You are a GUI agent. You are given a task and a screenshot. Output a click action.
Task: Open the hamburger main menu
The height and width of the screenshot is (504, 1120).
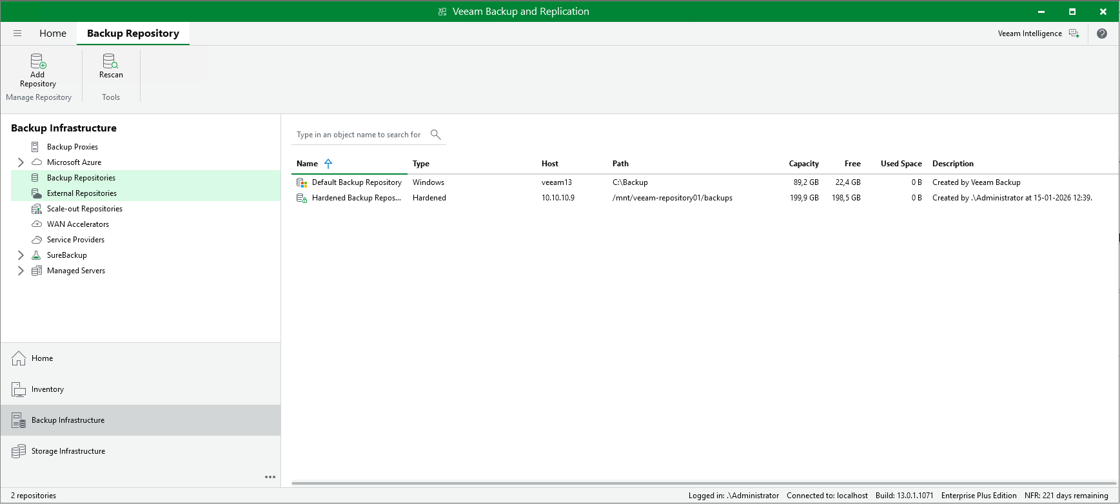pos(17,34)
